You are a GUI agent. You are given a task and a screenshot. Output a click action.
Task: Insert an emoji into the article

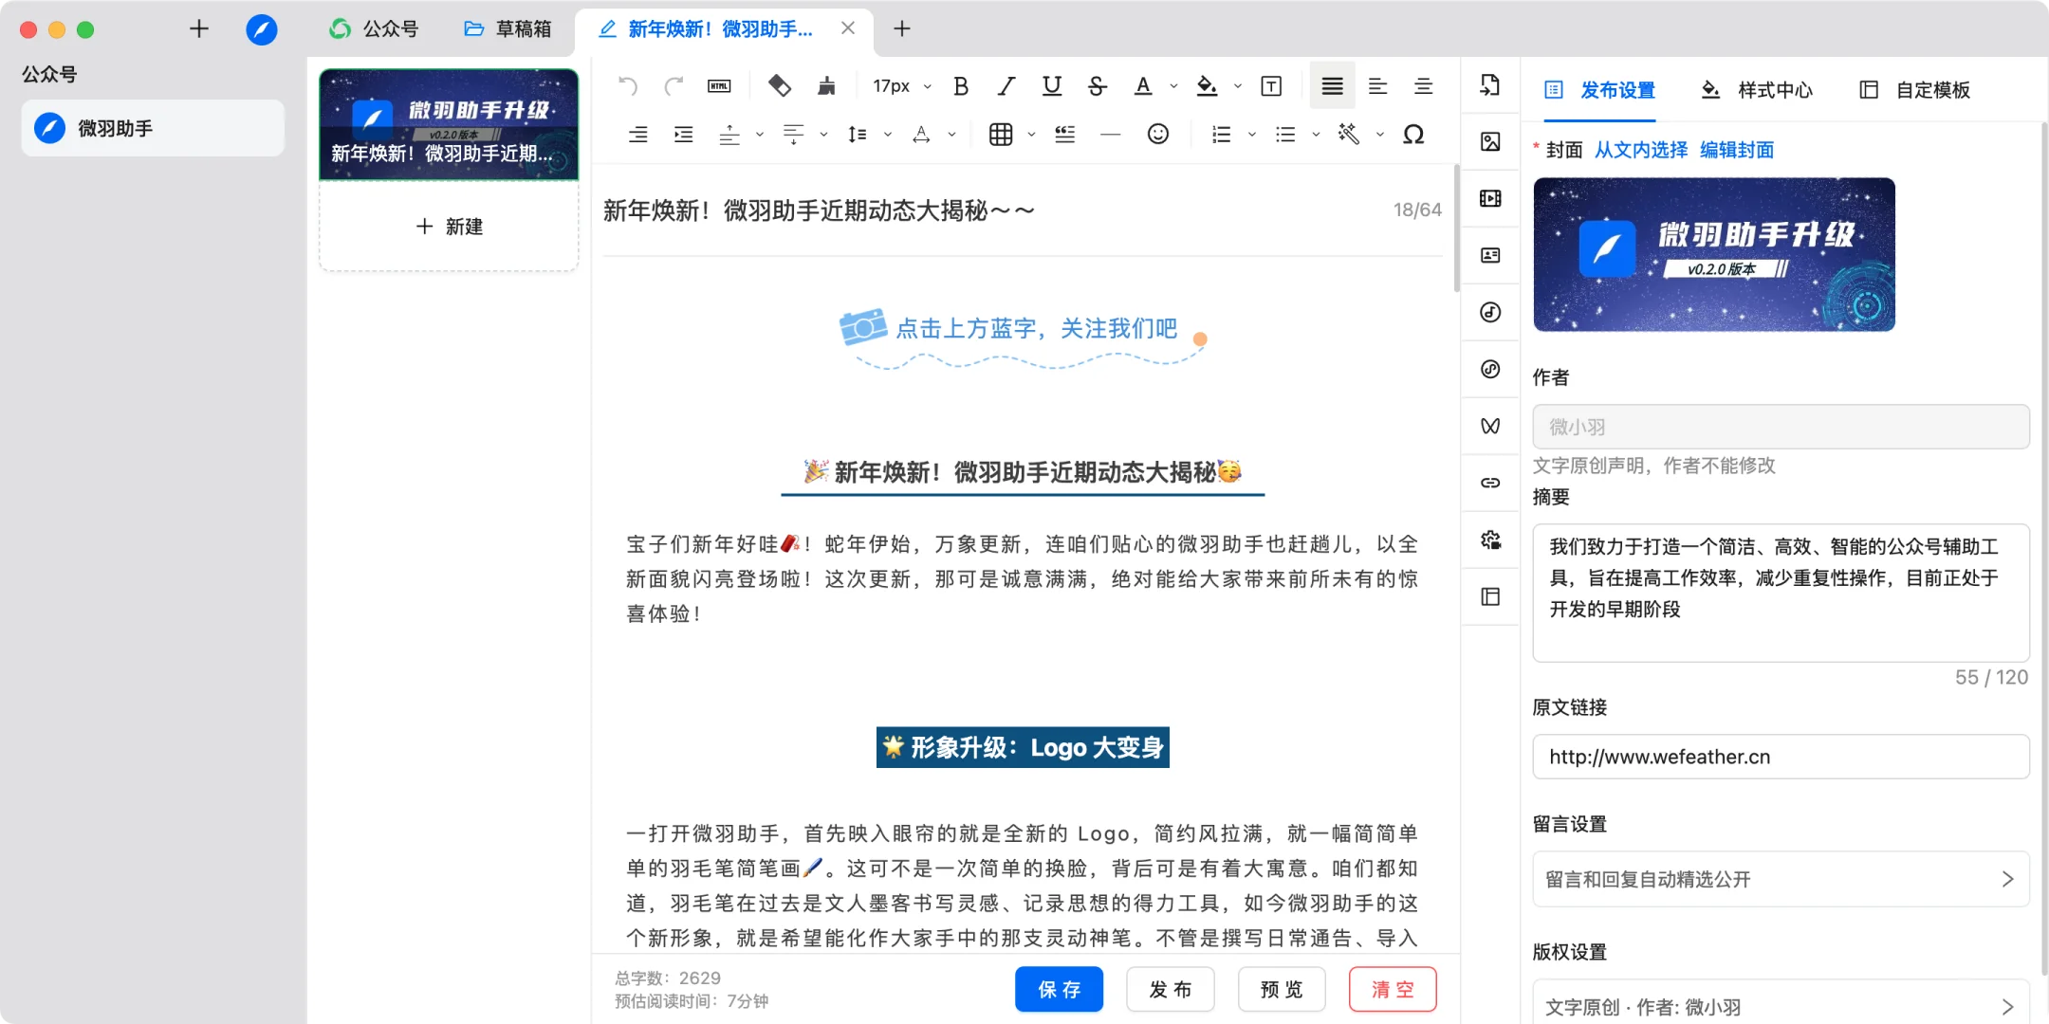point(1157,134)
